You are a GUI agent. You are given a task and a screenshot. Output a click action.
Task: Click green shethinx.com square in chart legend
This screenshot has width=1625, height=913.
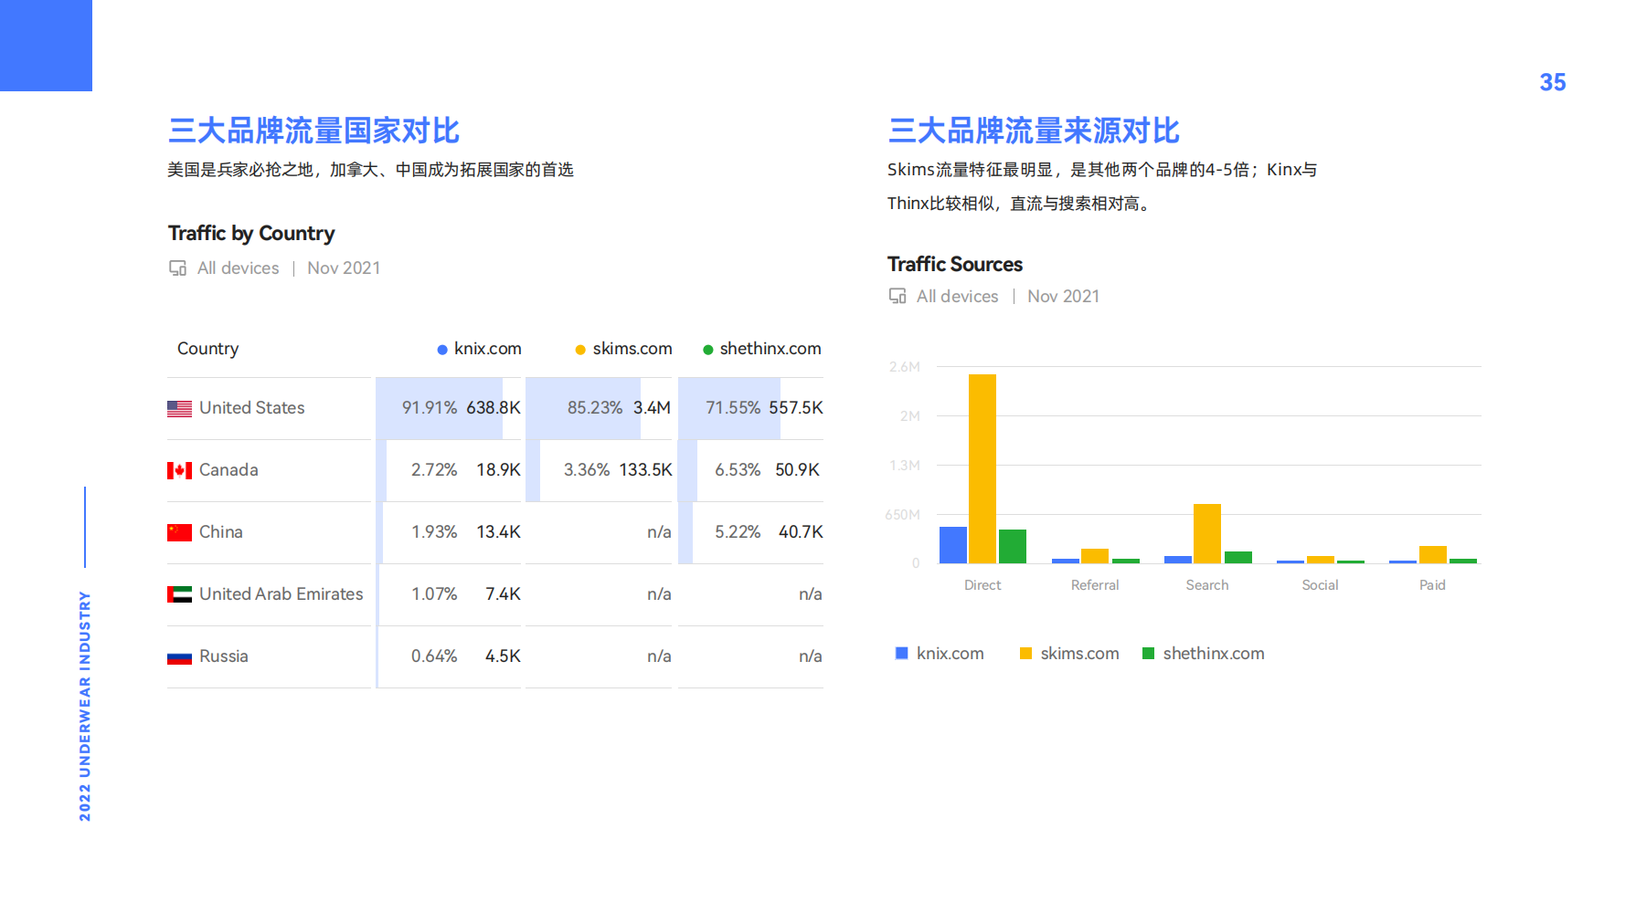pyautogui.click(x=1148, y=653)
